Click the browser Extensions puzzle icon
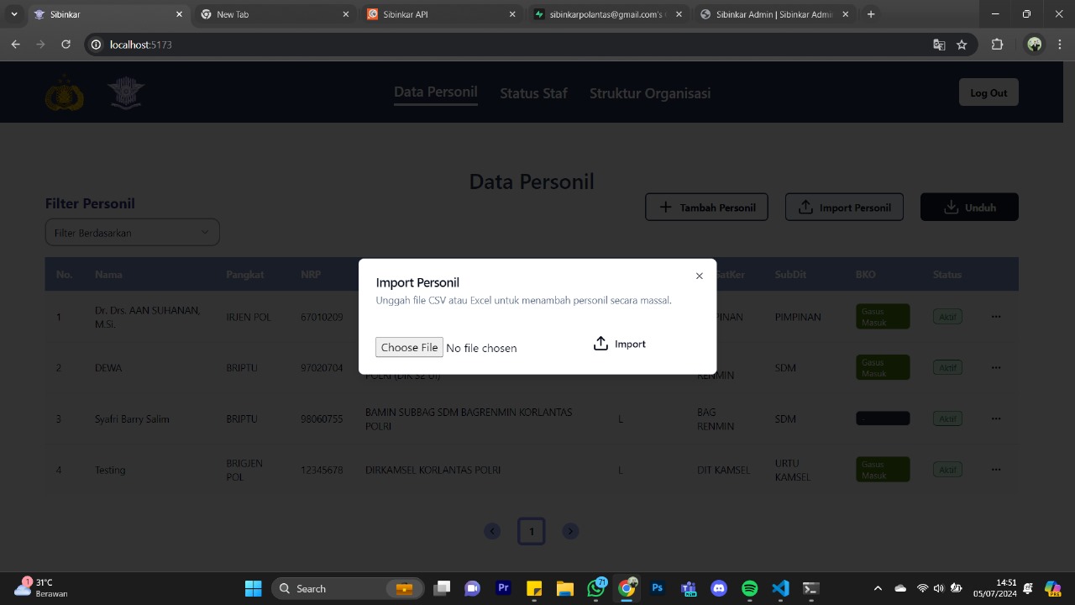Screen dimensions: 1075x605 (997, 45)
